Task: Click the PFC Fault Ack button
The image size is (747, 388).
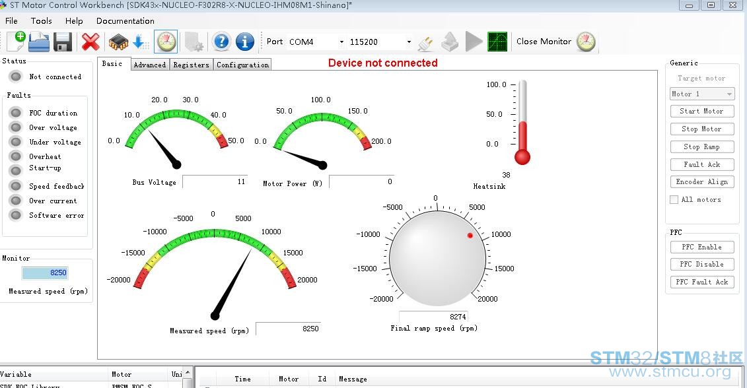Action: [x=701, y=282]
